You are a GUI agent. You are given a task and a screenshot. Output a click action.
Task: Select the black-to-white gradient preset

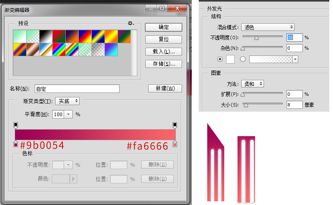click(x=46, y=36)
